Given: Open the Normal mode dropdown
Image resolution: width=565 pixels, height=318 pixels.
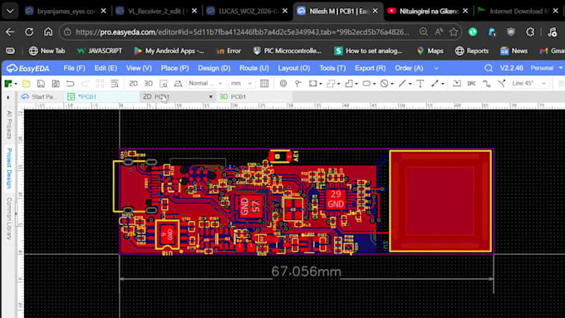Looking at the screenshot, I should (205, 83).
